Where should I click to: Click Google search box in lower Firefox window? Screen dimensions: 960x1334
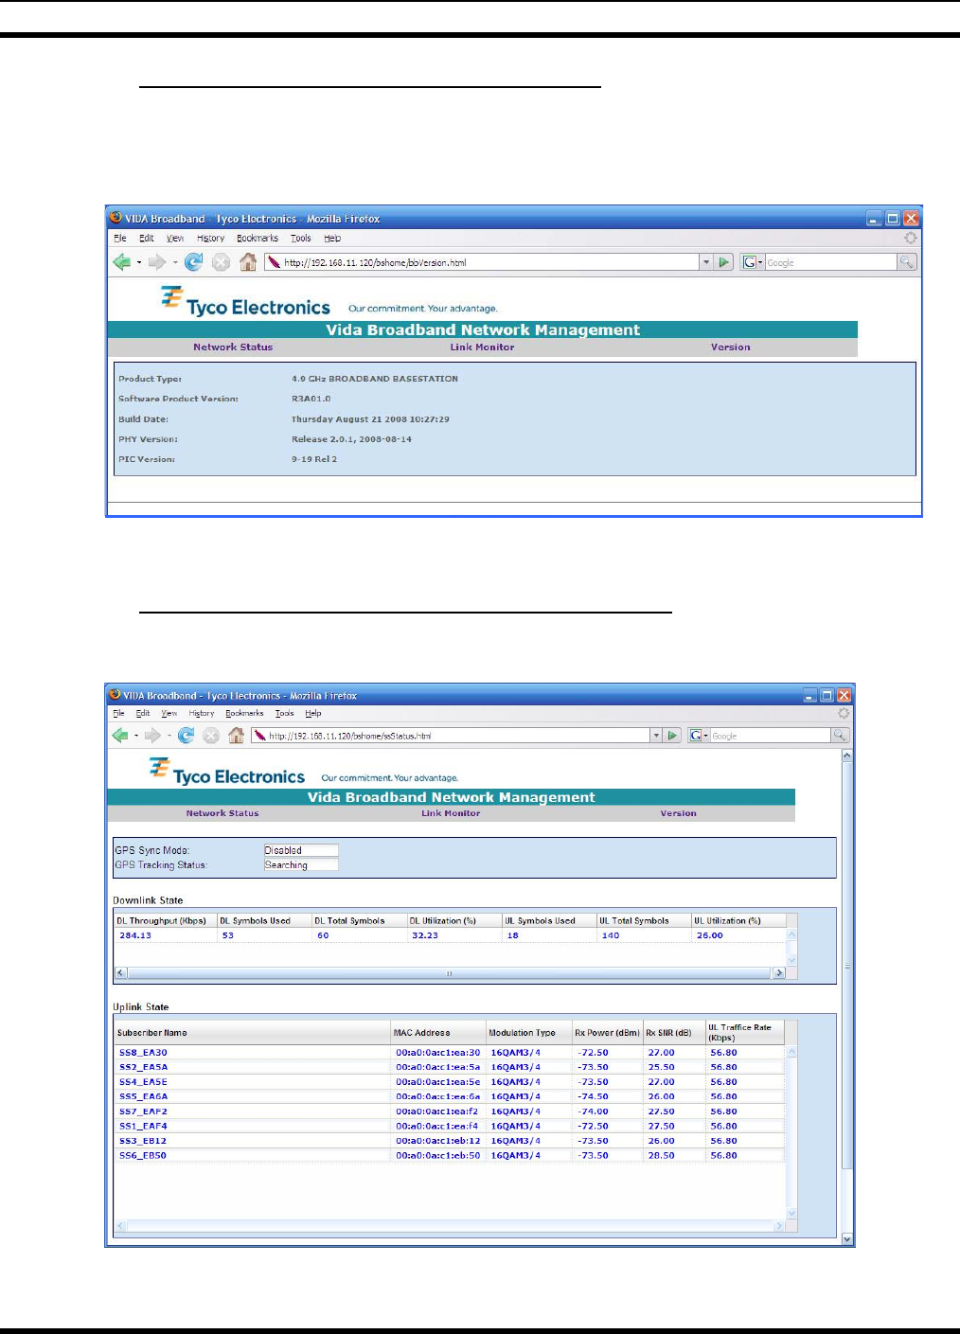(771, 736)
